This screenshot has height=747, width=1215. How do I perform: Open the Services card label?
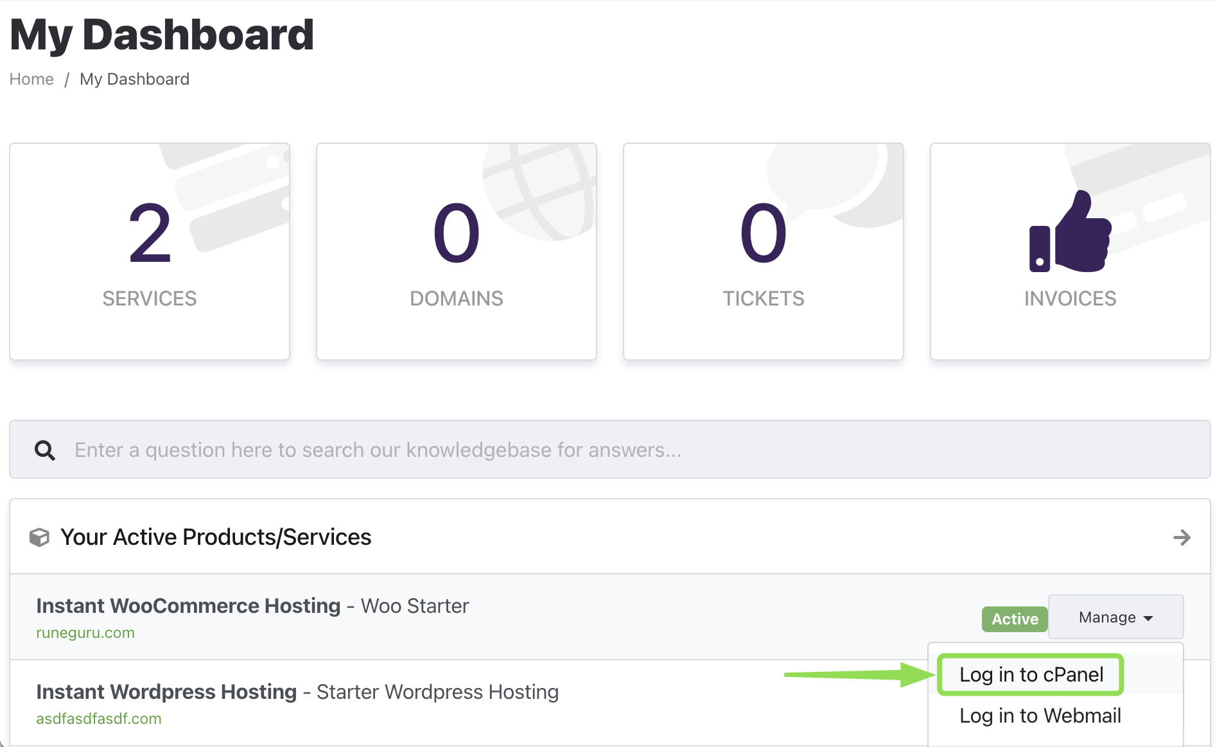click(x=150, y=298)
